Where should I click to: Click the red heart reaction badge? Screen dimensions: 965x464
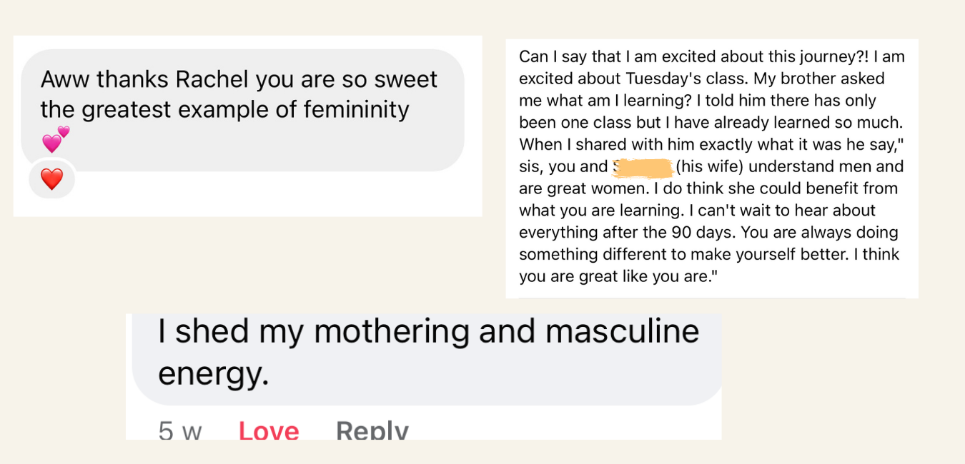pos(51,178)
